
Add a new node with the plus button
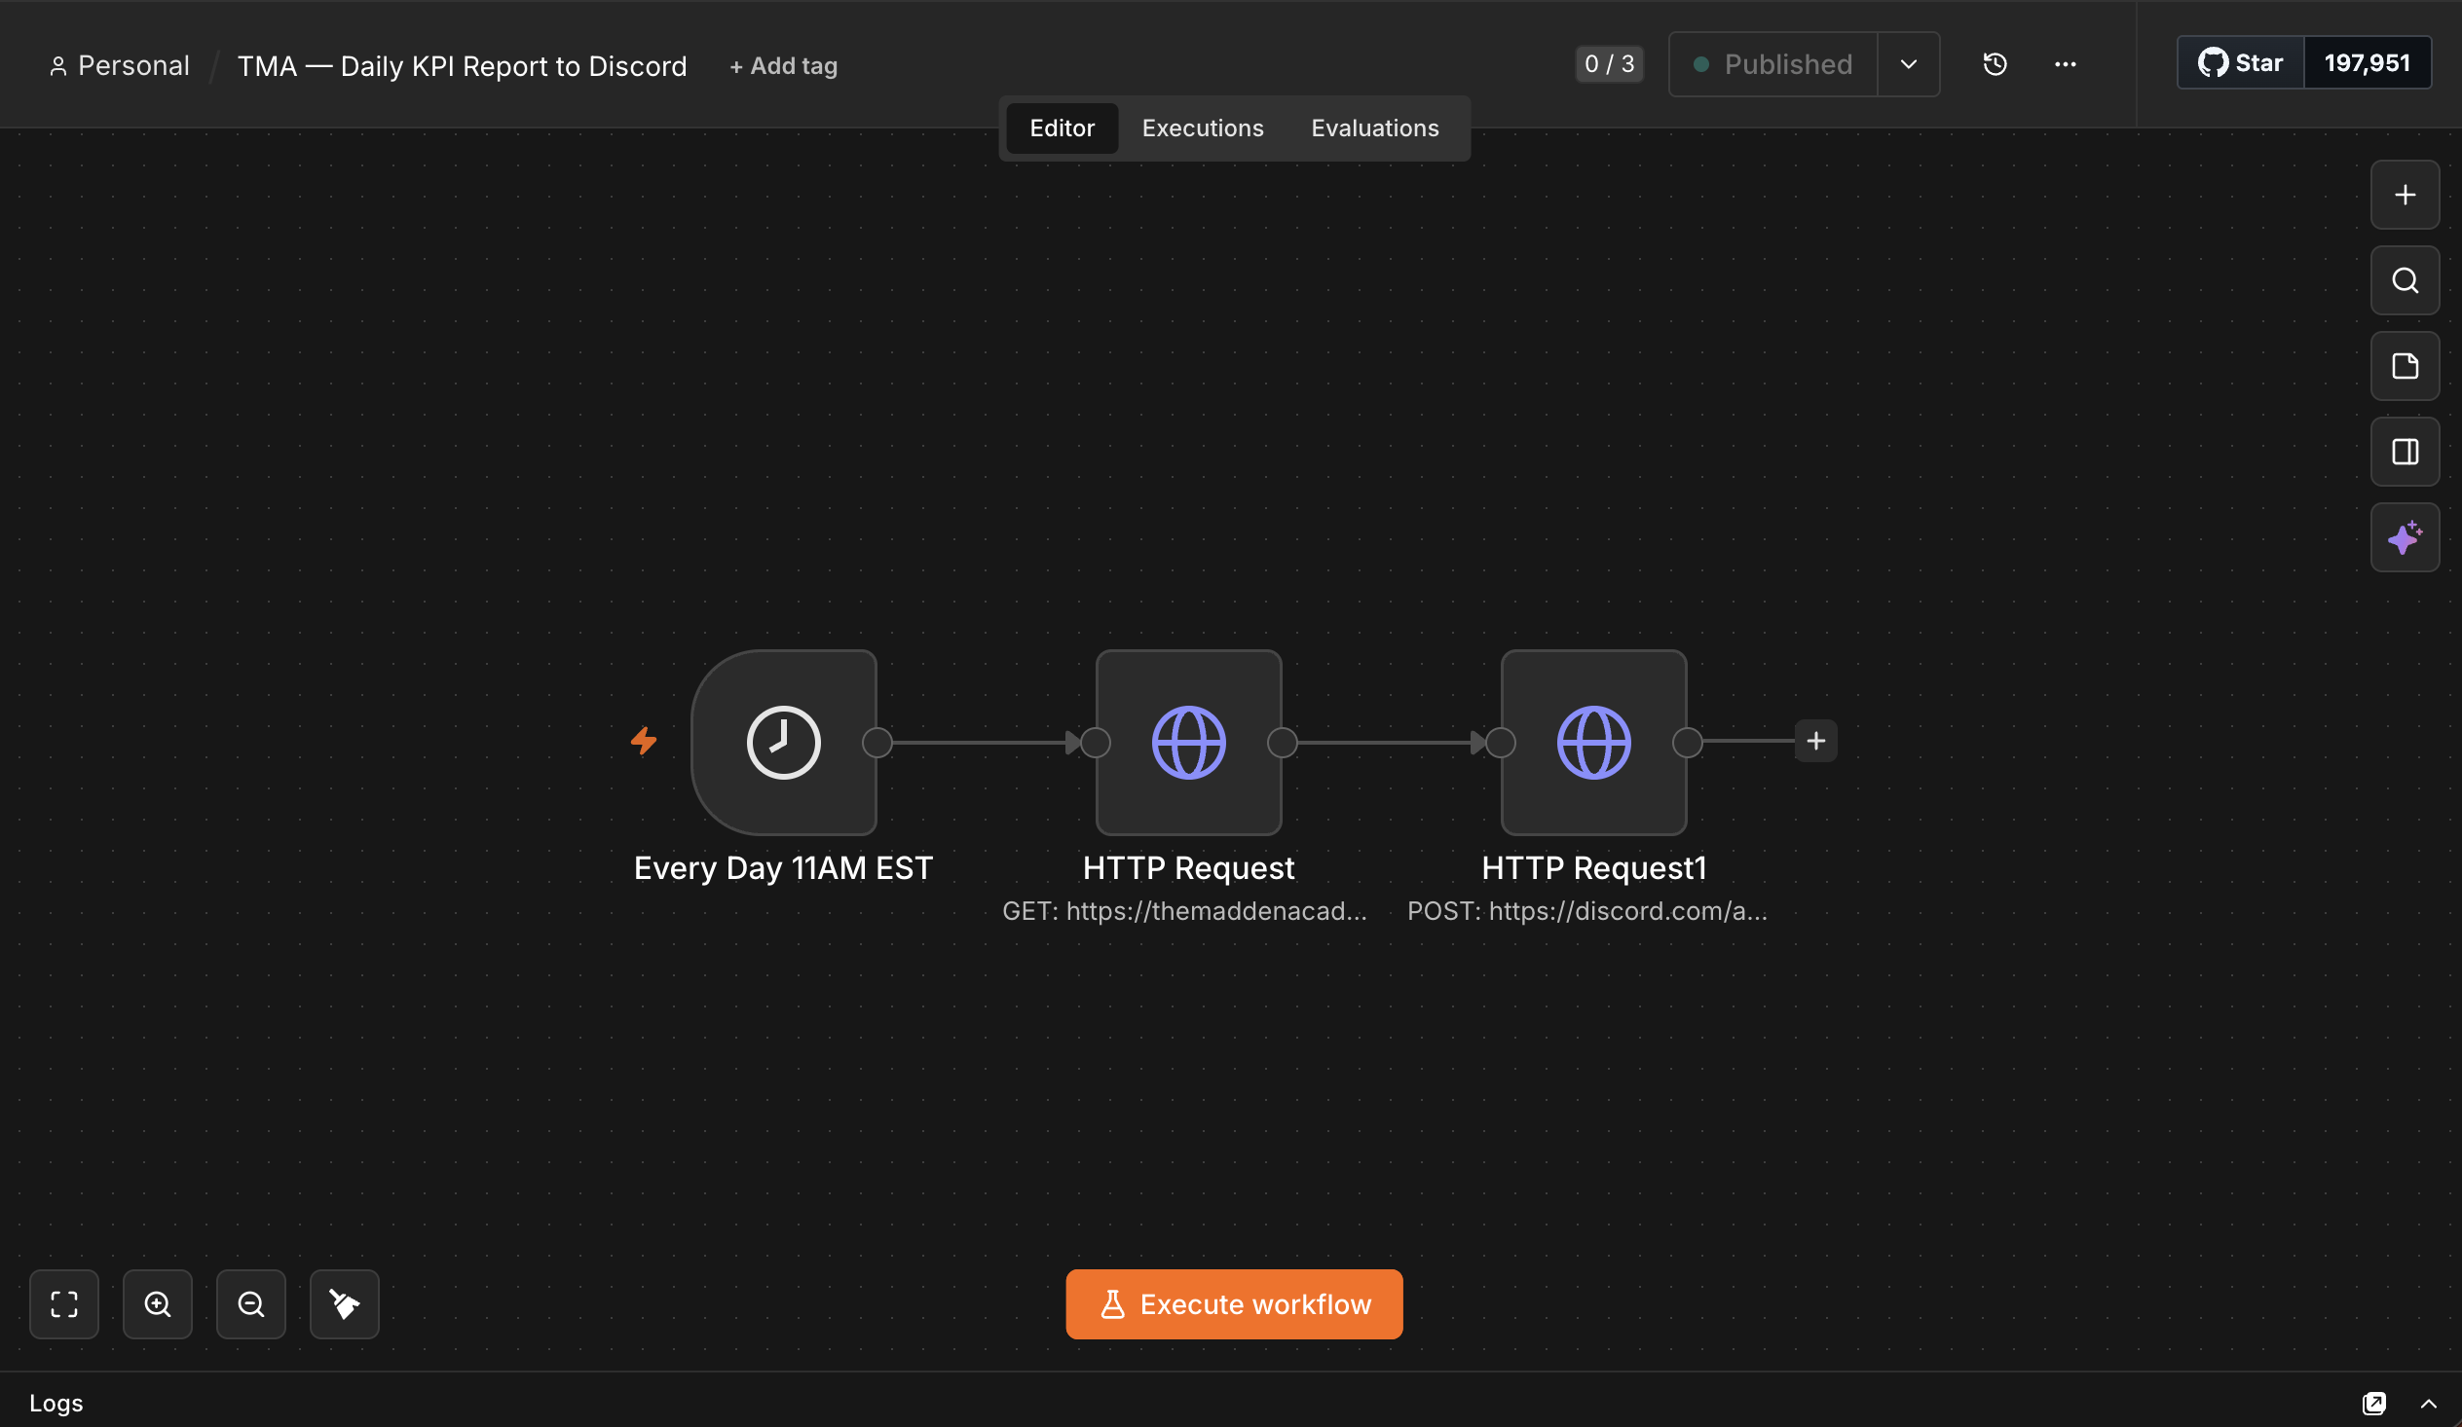pyautogui.click(x=2405, y=196)
